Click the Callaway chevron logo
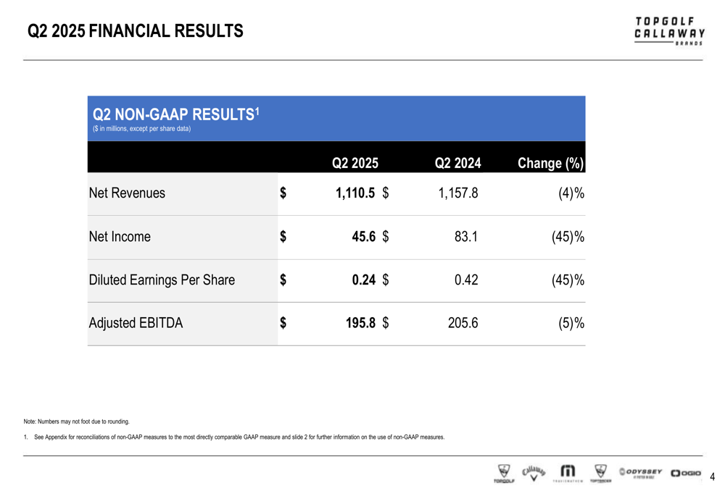This screenshot has width=725, height=496. (x=534, y=474)
